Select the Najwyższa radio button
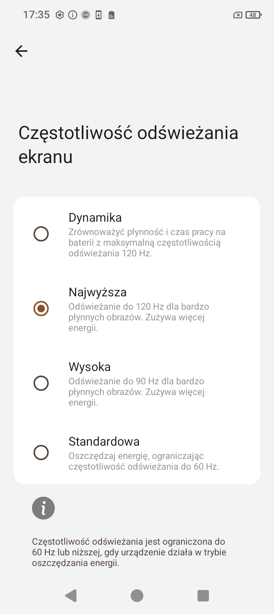The height and width of the screenshot is (614, 274). click(x=41, y=309)
